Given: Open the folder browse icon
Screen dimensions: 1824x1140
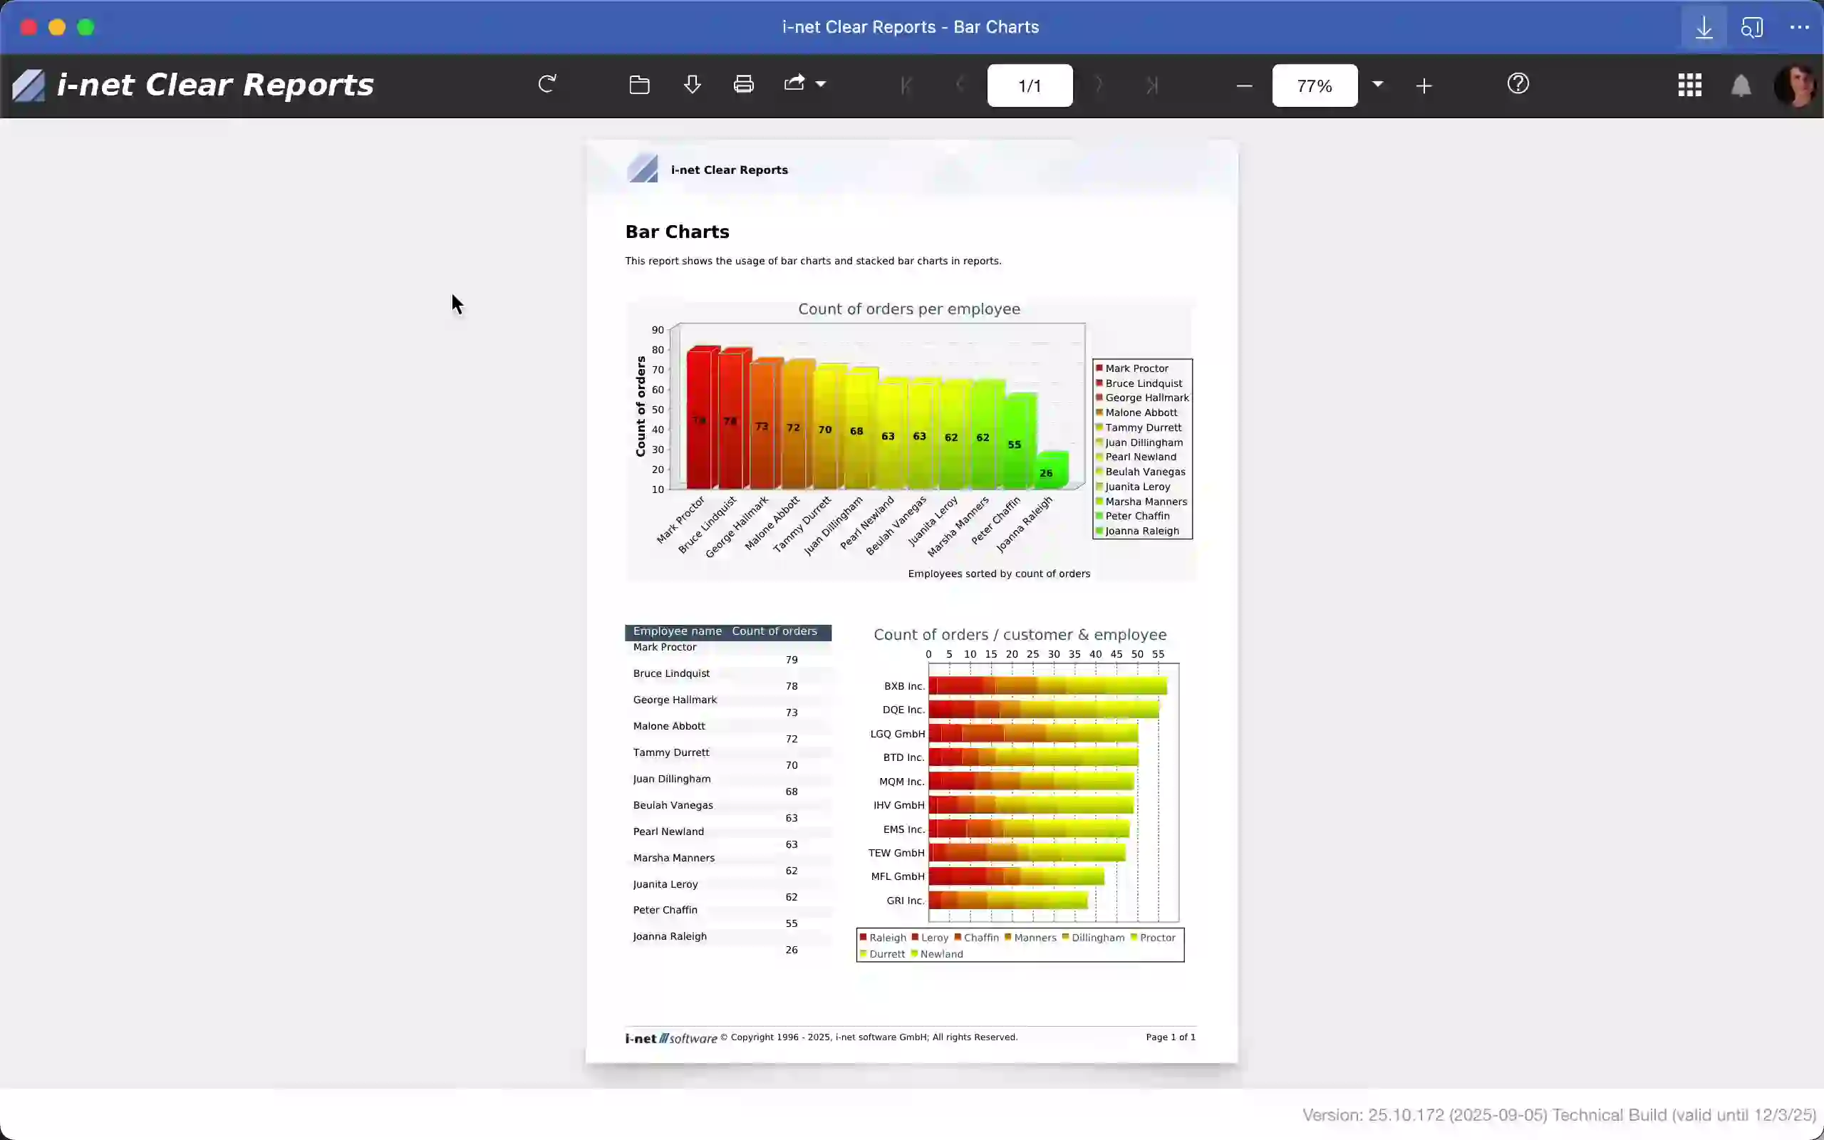Looking at the screenshot, I should pyautogui.click(x=639, y=85).
